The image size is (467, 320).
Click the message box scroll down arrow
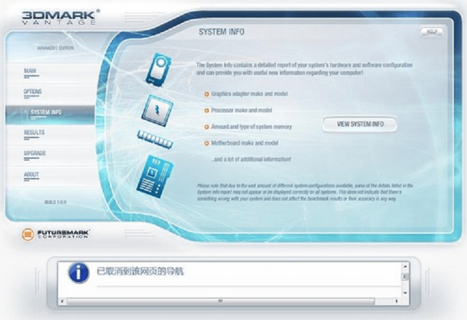[405, 293]
